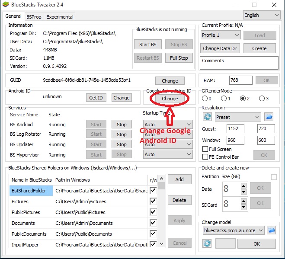Enable the Full Screen checkbox
Image resolution: width=285 pixels, height=259 pixels.
pos(205,149)
